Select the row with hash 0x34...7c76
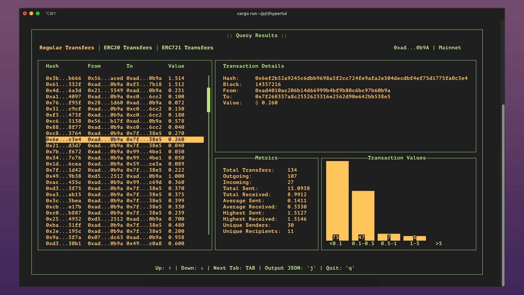Image resolution: width=524 pixels, height=295 pixels. click(x=125, y=158)
